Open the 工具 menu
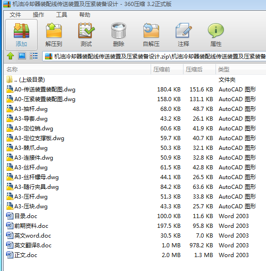 62,15
